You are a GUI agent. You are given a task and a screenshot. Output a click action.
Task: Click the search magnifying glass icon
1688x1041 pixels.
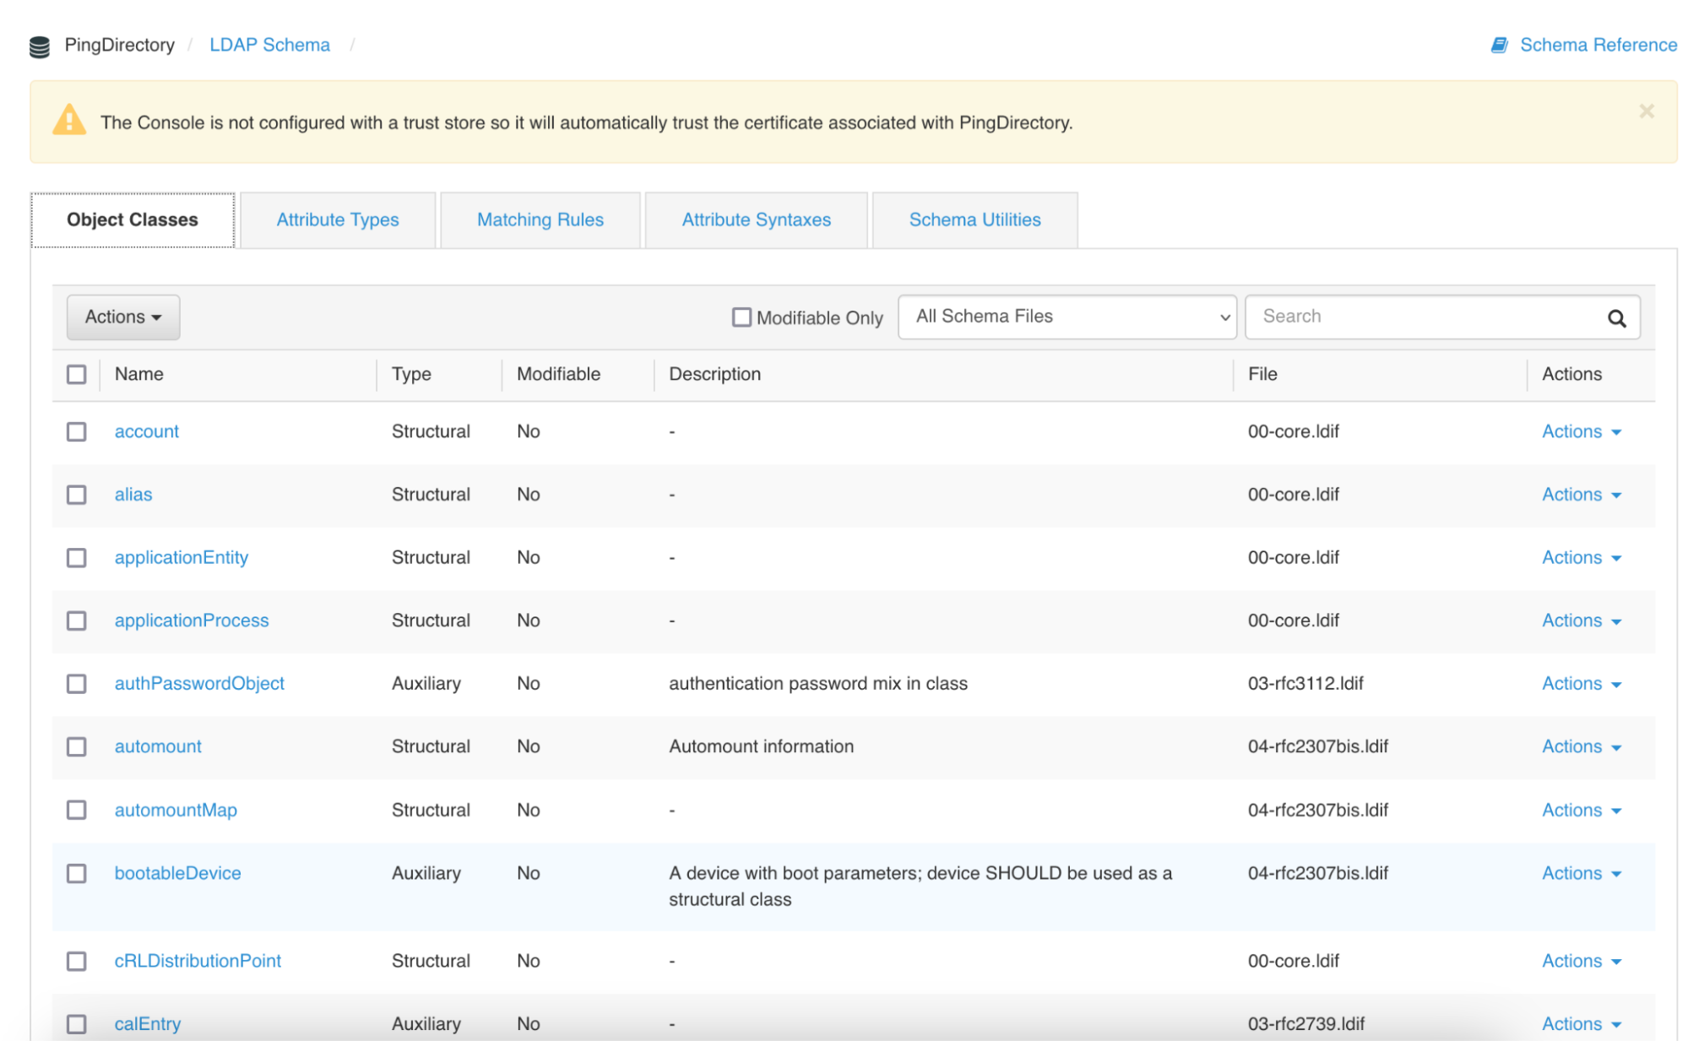(x=1616, y=318)
